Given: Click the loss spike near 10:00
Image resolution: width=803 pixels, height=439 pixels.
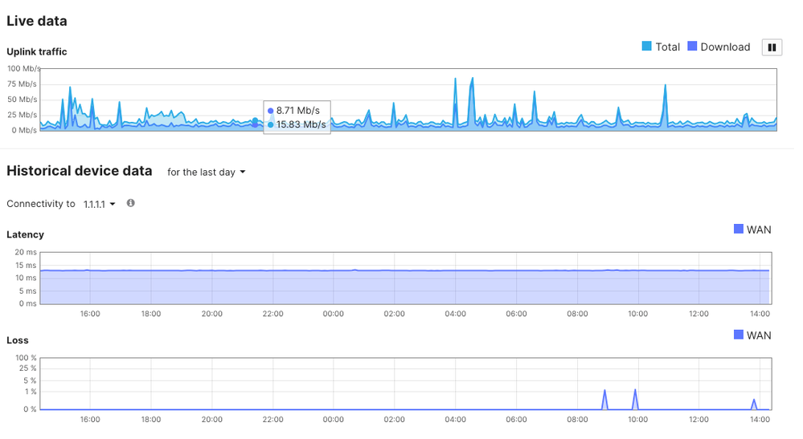Looking at the screenshot, I should [x=635, y=399].
